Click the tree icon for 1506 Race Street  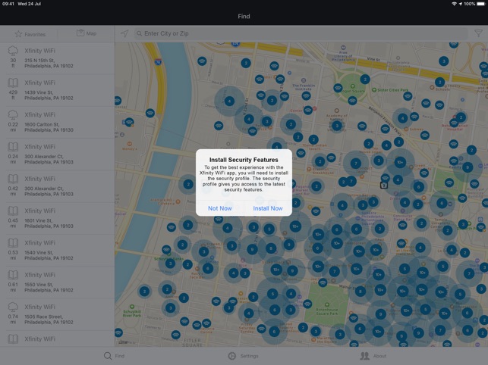(x=12, y=307)
